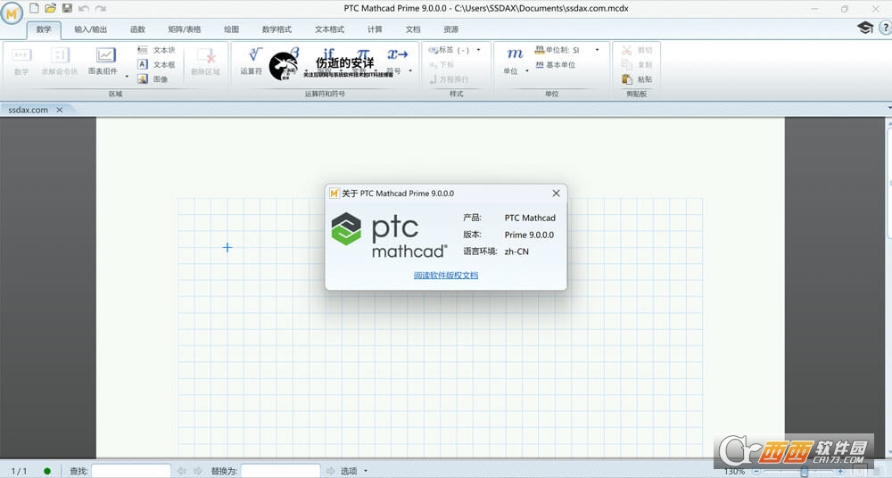Switch to the 文档 ribbon tab
The width and height of the screenshot is (892, 478).
(x=413, y=29)
